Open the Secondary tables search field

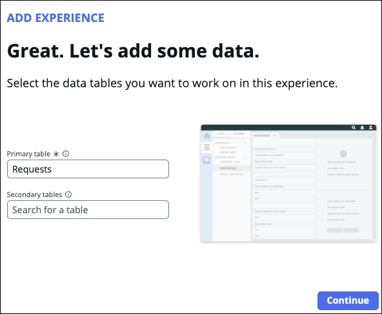coord(88,210)
